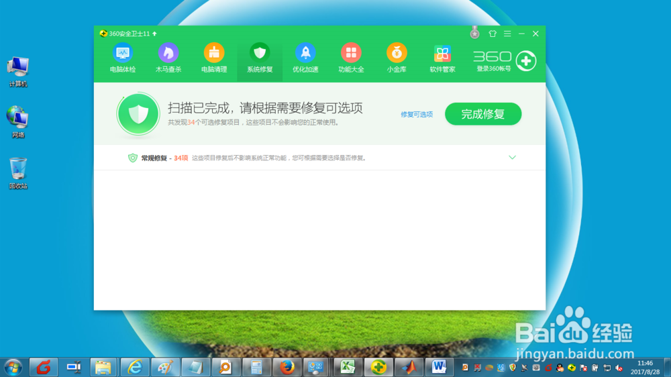This screenshot has height=377, width=671.
Task: Click the 完成修复 button
Action: tap(483, 114)
